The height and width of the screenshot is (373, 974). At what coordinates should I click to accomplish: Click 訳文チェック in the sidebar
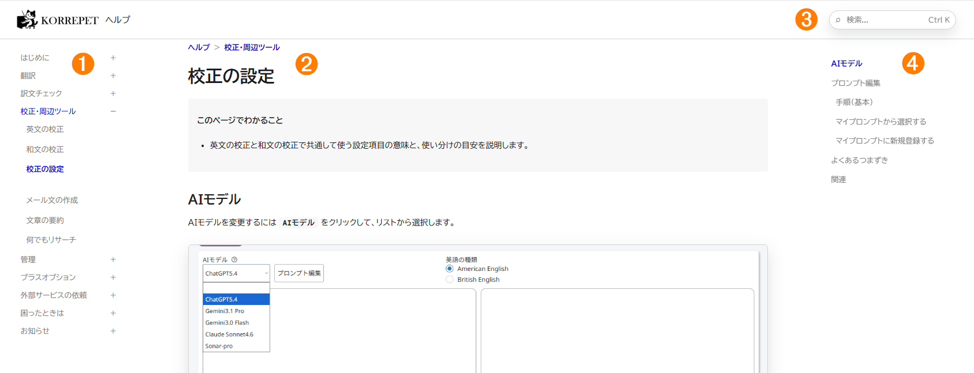42,93
